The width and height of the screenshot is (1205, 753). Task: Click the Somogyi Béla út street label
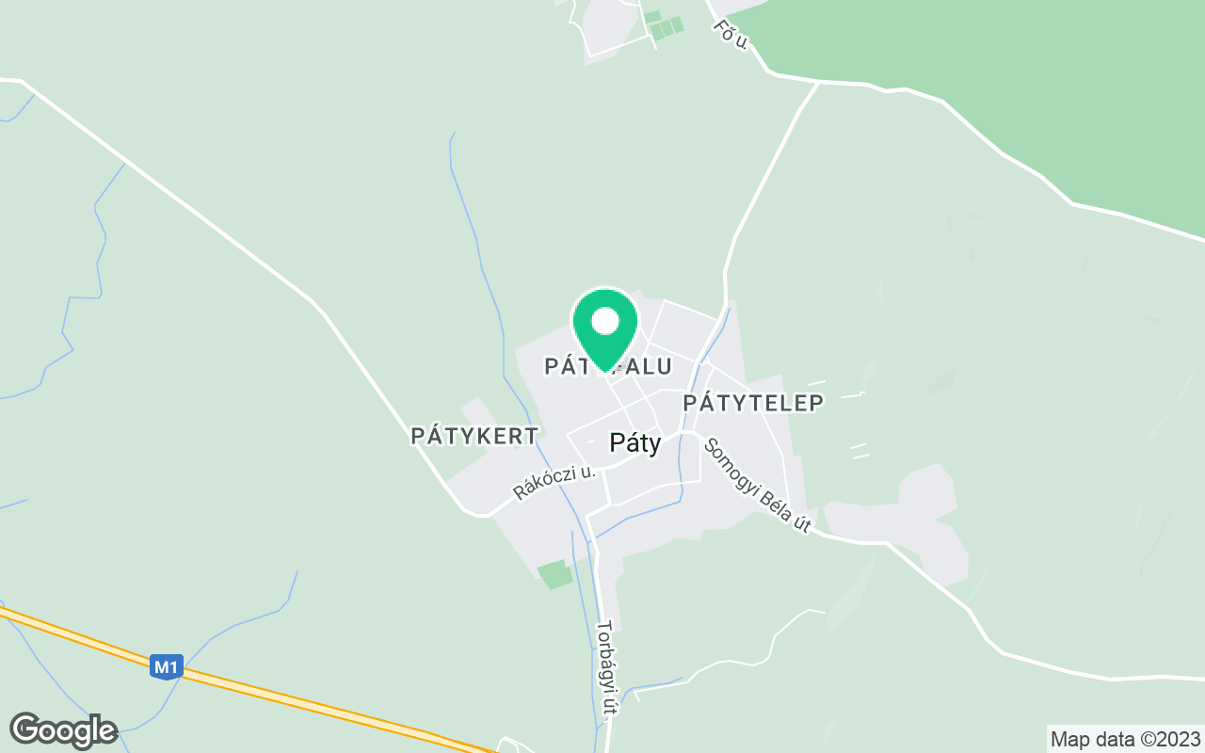[x=757, y=486]
